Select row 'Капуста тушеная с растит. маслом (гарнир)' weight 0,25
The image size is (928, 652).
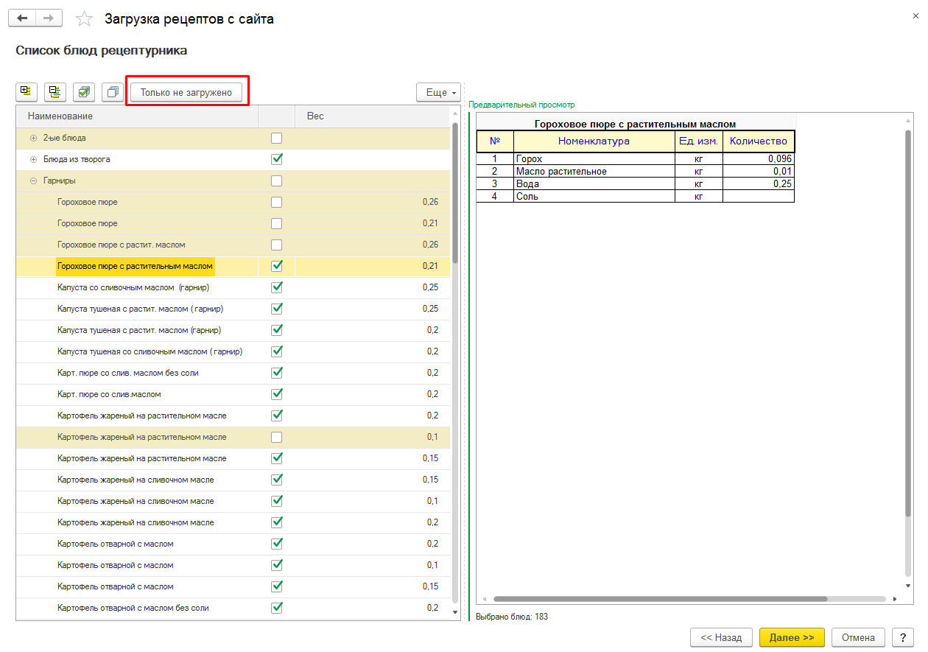pos(233,309)
